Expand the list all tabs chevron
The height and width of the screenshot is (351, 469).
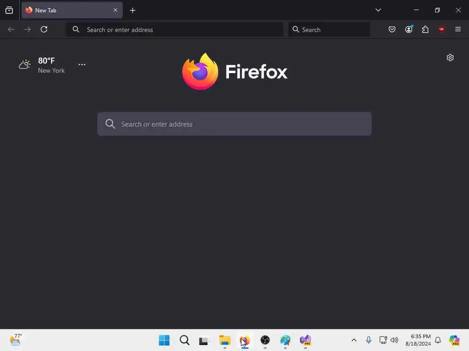(378, 10)
